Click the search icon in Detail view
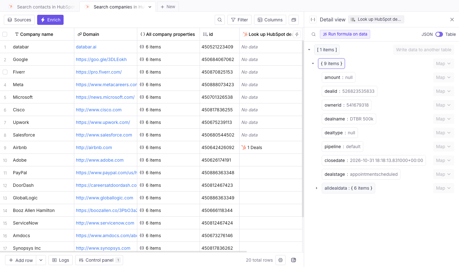Image resolution: width=459 pixels, height=267 pixels. (x=314, y=34)
